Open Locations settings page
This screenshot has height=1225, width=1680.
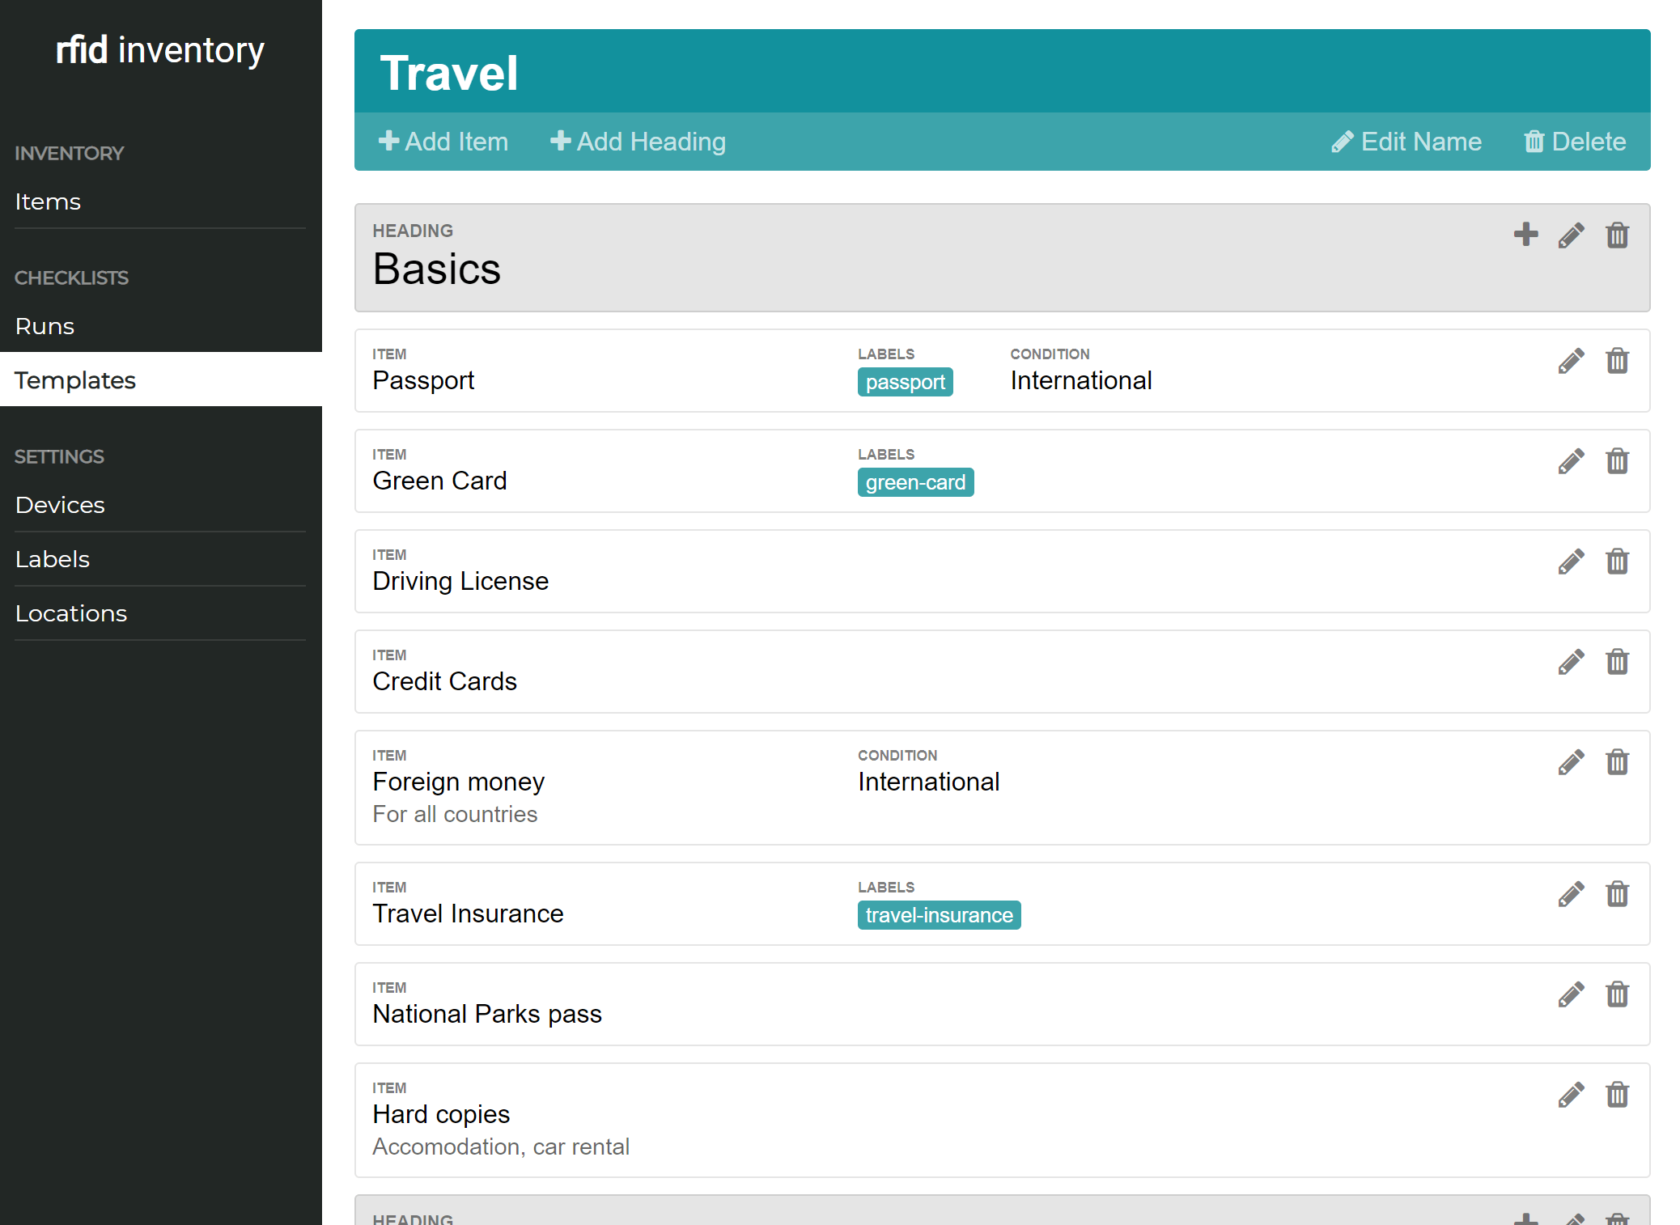71,613
